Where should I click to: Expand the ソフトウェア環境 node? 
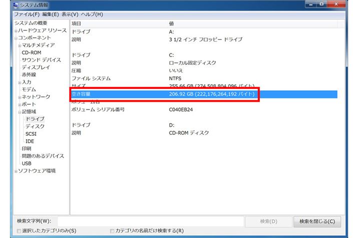pos(16,171)
